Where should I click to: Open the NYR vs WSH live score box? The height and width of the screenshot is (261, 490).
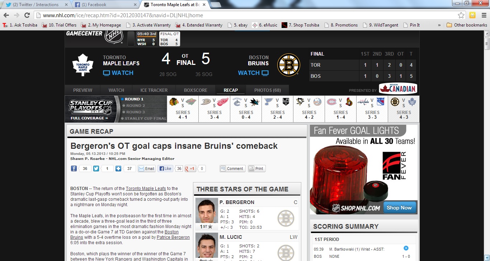(x=146, y=39)
